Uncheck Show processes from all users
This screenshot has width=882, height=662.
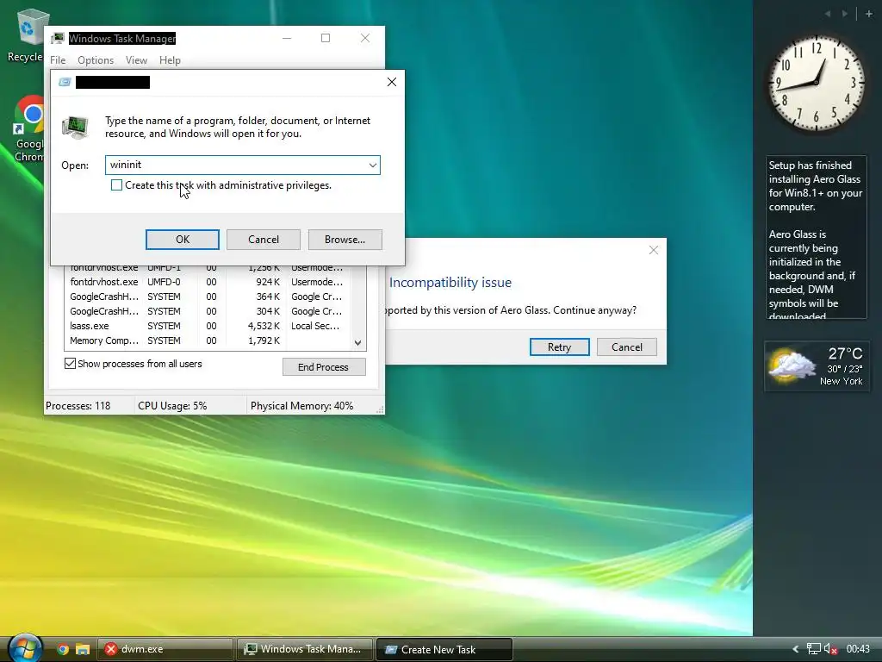pos(70,364)
